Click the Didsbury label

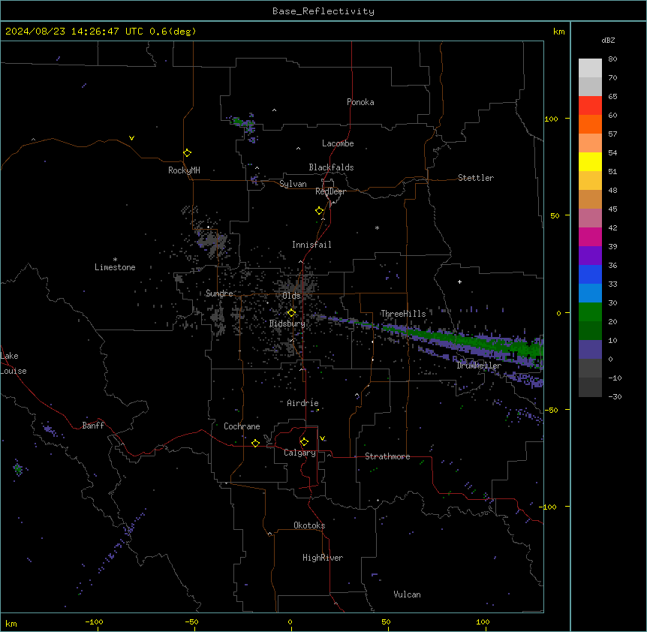pyautogui.click(x=287, y=324)
